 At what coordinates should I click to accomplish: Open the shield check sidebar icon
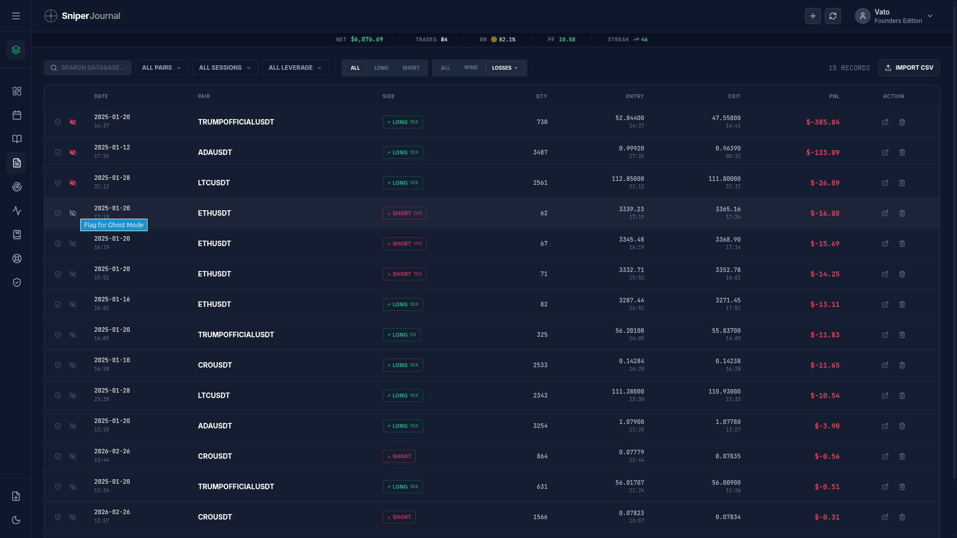17,282
